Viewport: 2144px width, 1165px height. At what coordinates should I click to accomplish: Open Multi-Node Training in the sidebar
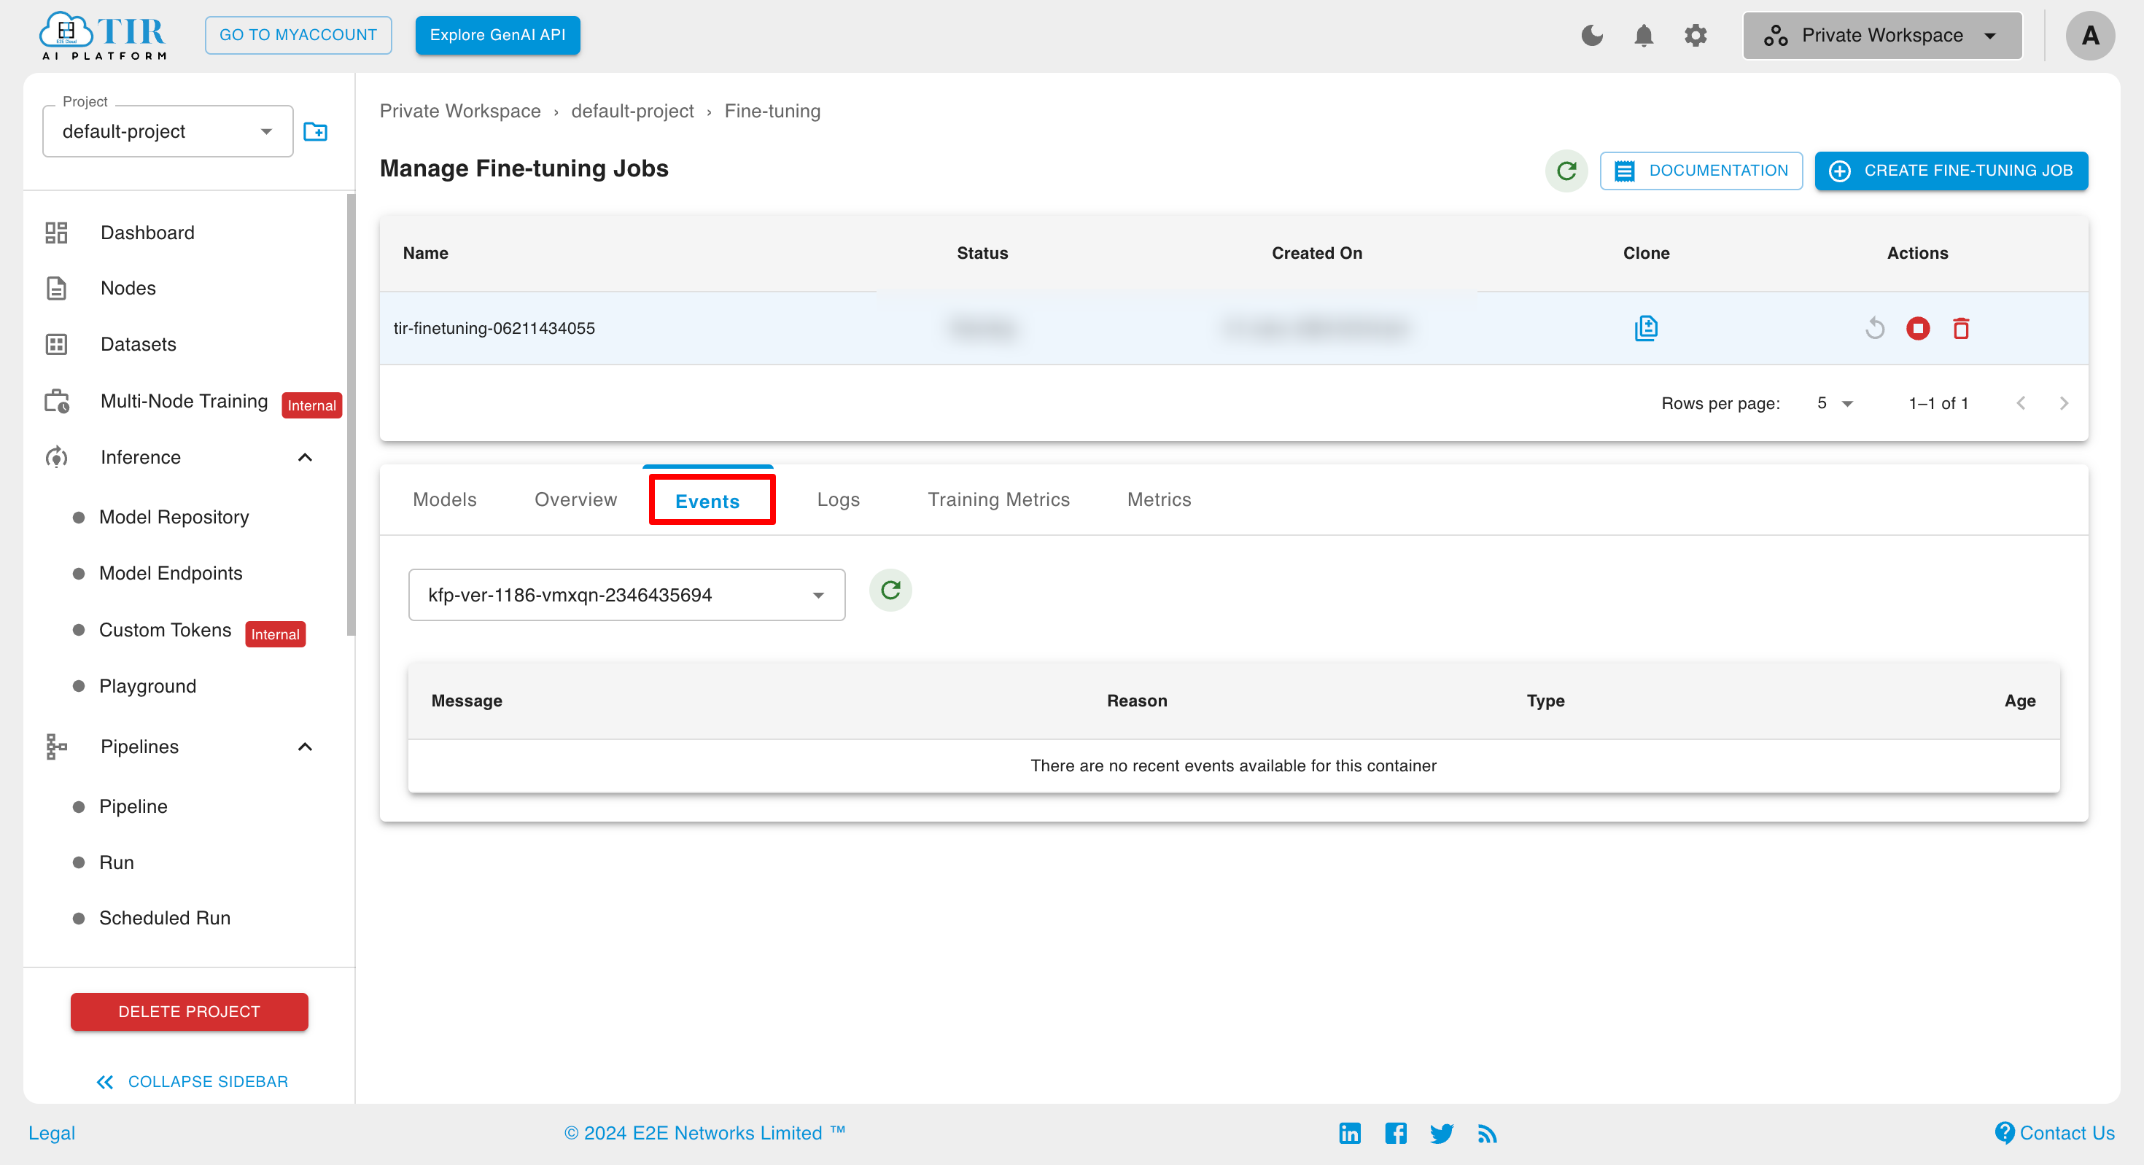[x=184, y=401]
